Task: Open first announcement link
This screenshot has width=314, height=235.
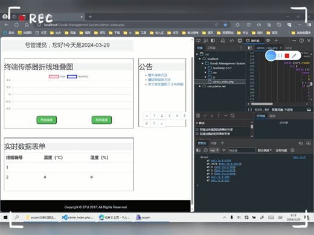Action: click(x=158, y=75)
